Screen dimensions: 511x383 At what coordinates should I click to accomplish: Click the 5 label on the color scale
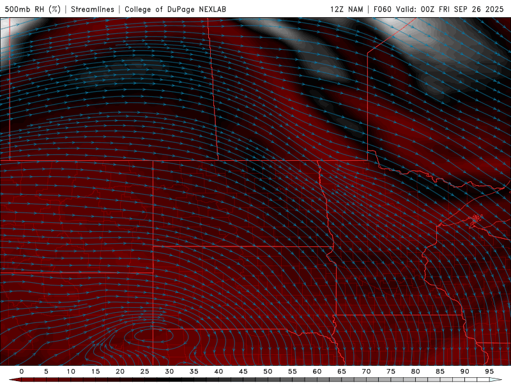[x=46, y=372]
